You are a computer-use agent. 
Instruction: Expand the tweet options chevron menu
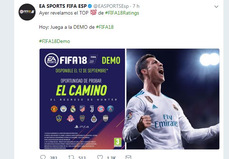pyautogui.click(x=216, y=7)
